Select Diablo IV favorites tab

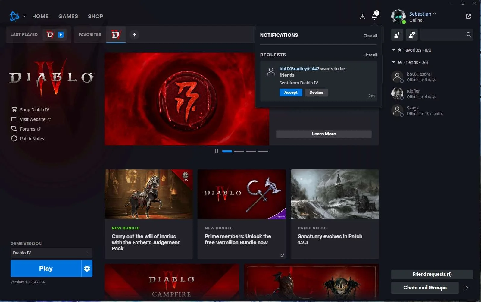[116, 35]
